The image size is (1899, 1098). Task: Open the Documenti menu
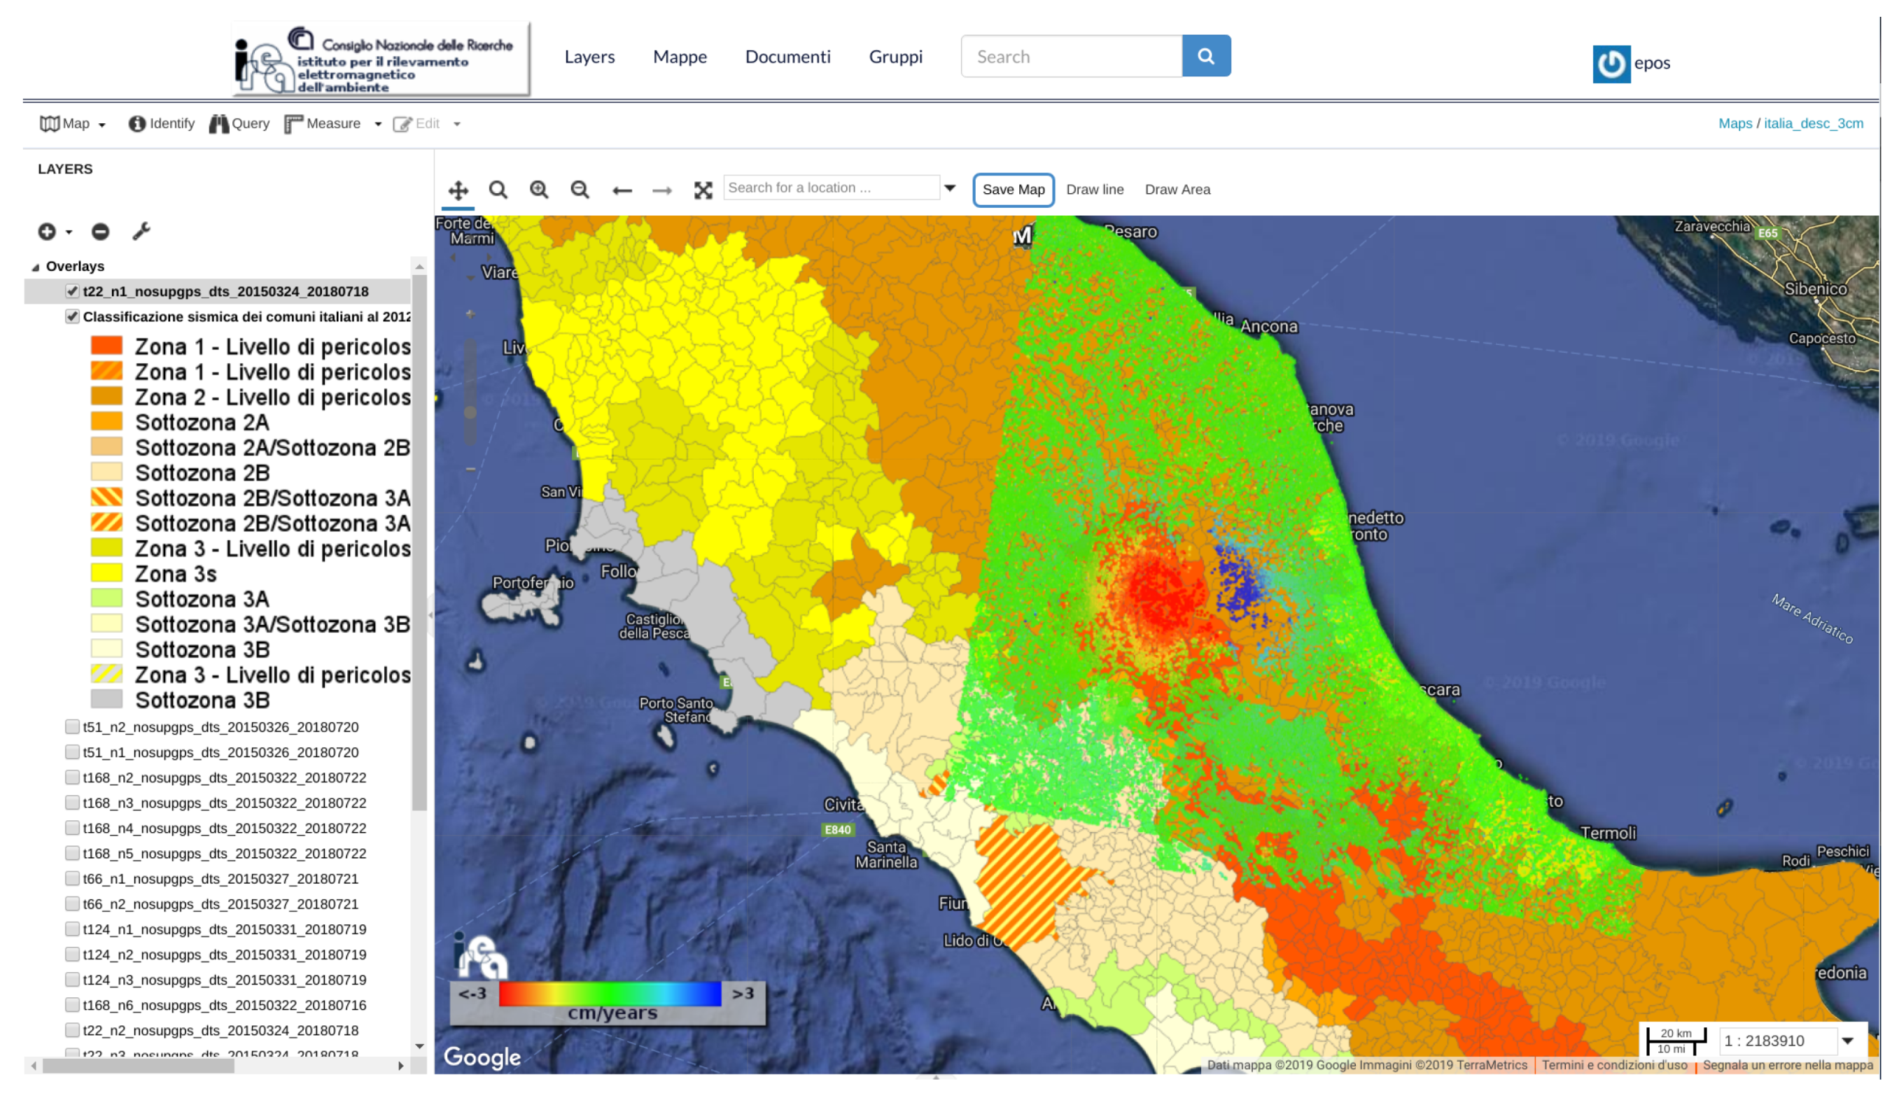pyautogui.click(x=787, y=57)
